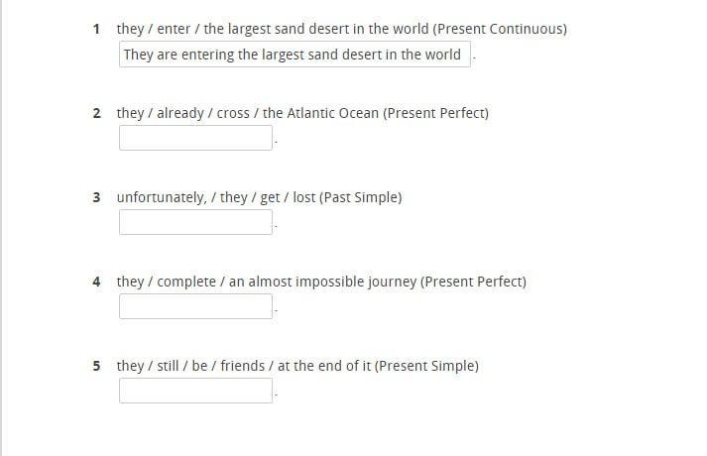This screenshot has height=456, width=707.
Task: Click the bold number 3 label
Action: 96,197
